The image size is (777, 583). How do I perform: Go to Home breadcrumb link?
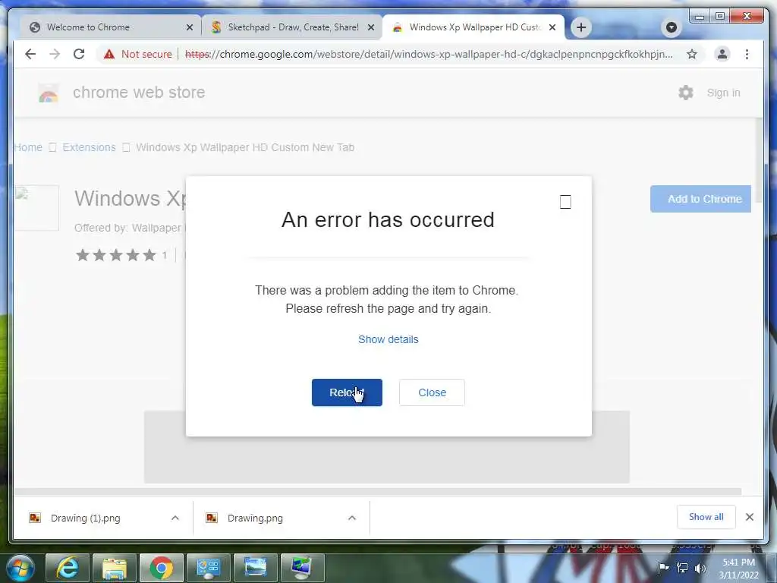28,147
